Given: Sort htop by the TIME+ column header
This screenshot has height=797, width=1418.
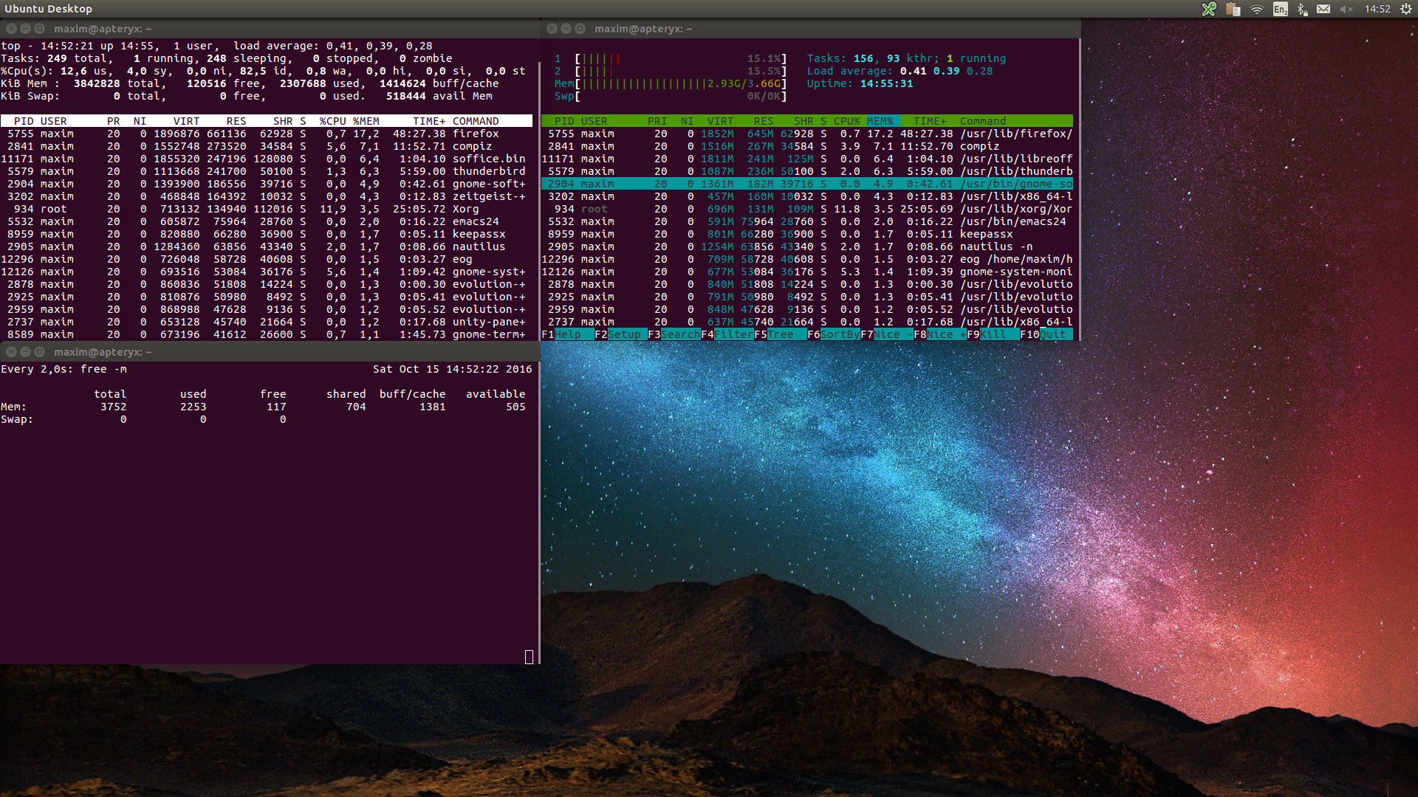Looking at the screenshot, I should (x=930, y=121).
